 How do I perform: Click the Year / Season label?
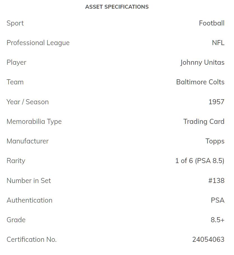pos(28,102)
